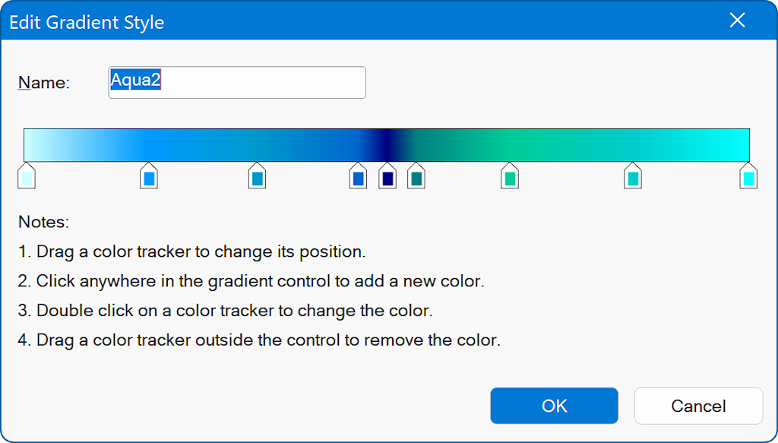Click the bright blue area of the gradient bar
The height and width of the screenshot is (443, 778).
pyautogui.click(x=152, y=144)
